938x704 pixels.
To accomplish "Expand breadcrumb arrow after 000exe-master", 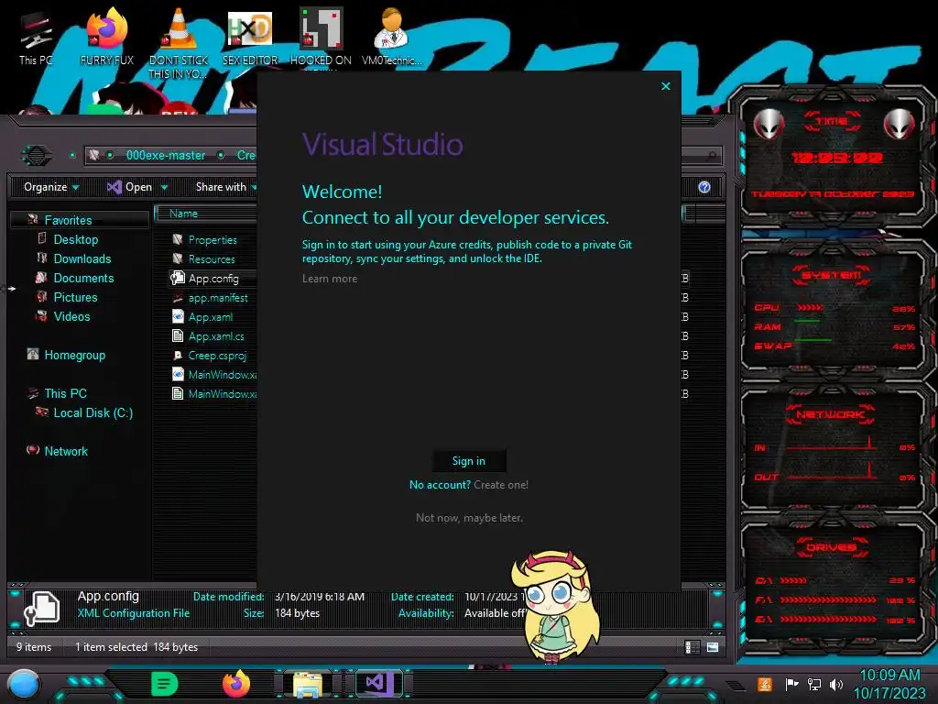I will pos(222,155).
